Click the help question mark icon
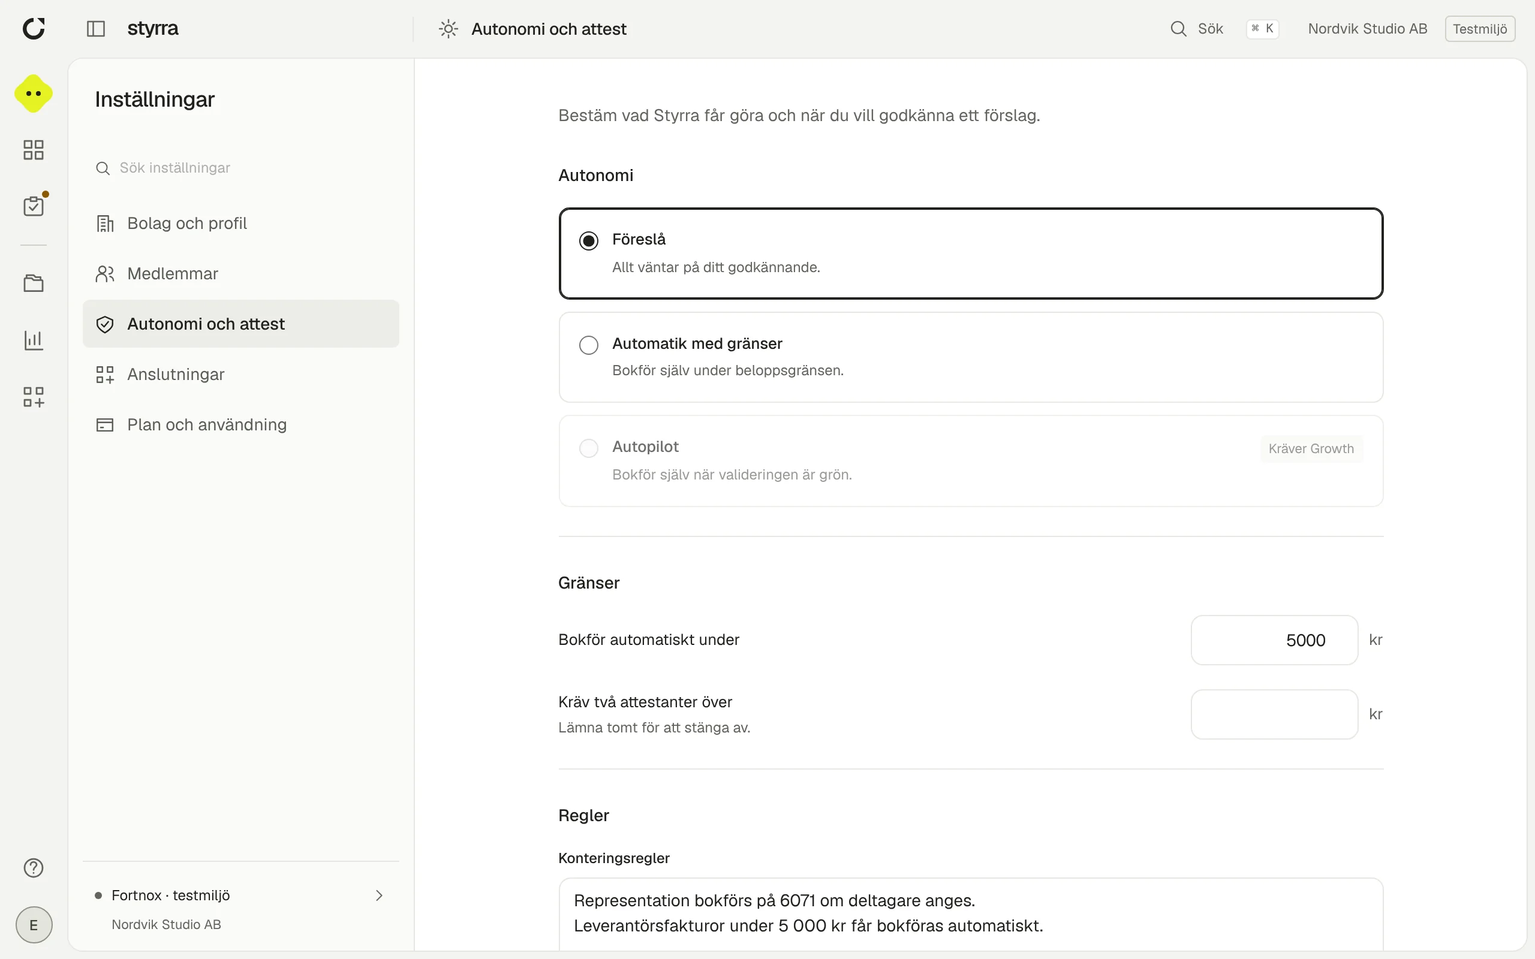 point(34,868)
